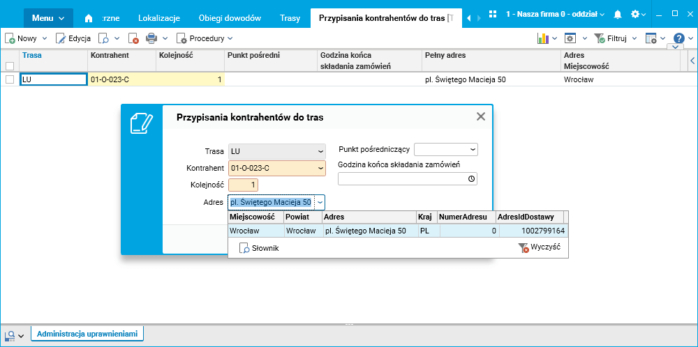The image size is (698, 347).
Task: Expand the right side panel arrow
Action: coord(692,61)
